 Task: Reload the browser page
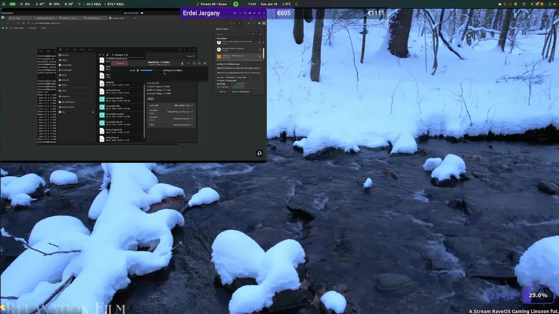click(x=18, y=23)
